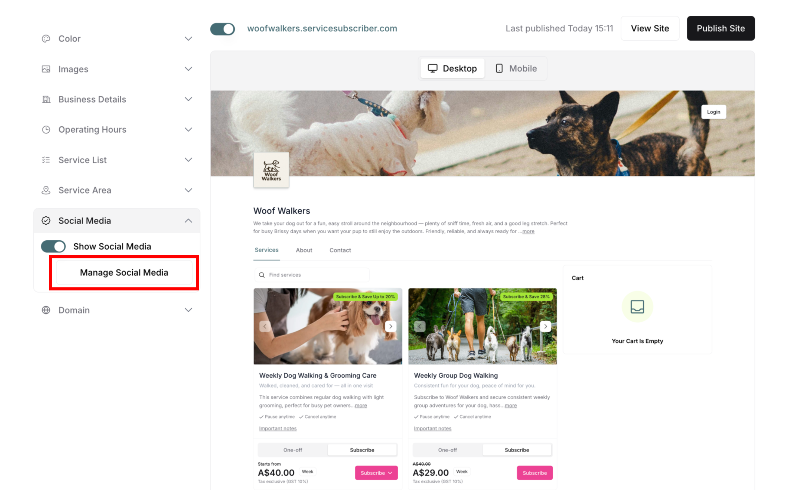Click the Find services search field
Image resolution: width=805 pixels, height=490 pixels.
point(312,275)
